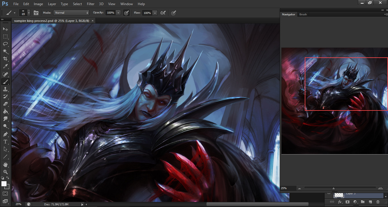Viewport: 388px width, 207px height.
Task: Select the Eyedropper tool
Action: (5, 66)
